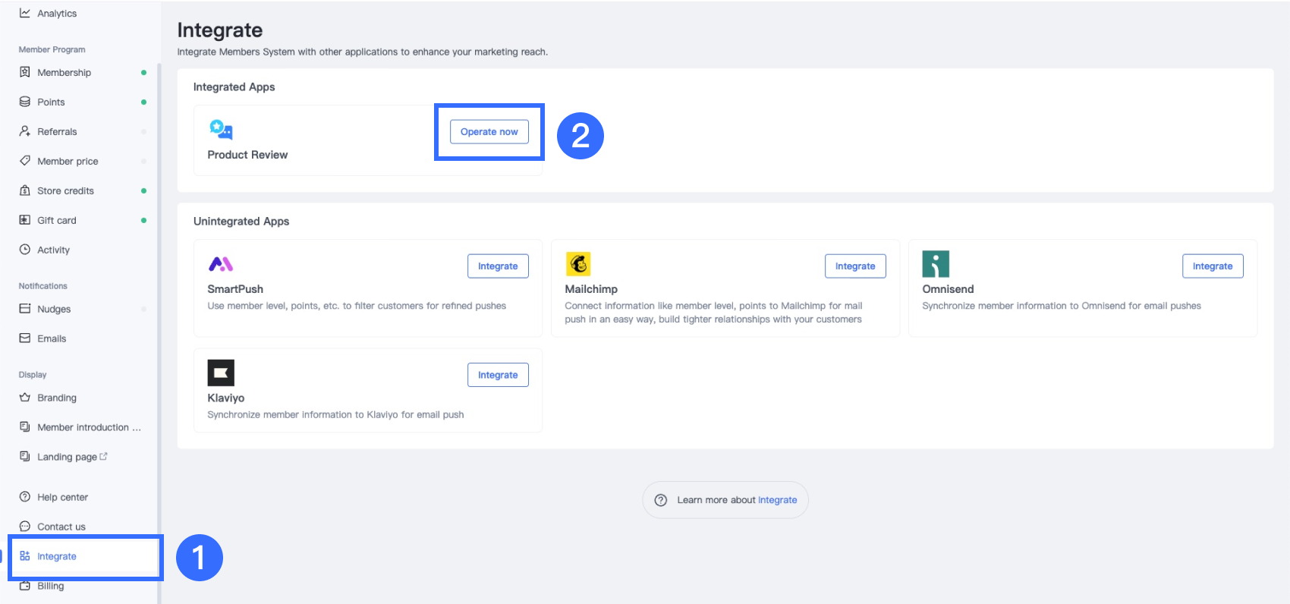Click the Analytics chart icon in sidebar
Screen dimensions: 1290x604
[x=25, y=13]
